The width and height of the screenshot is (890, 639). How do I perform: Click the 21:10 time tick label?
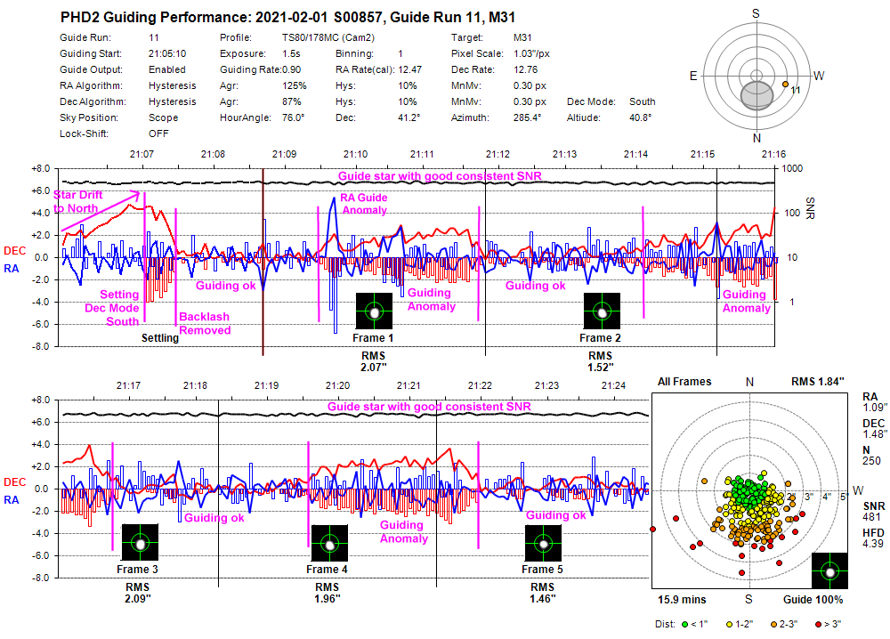[355, 154]
